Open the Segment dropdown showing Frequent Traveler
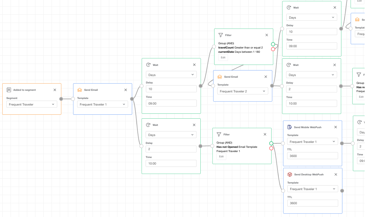This screenshot has width=366, height=217. [31, 104]
